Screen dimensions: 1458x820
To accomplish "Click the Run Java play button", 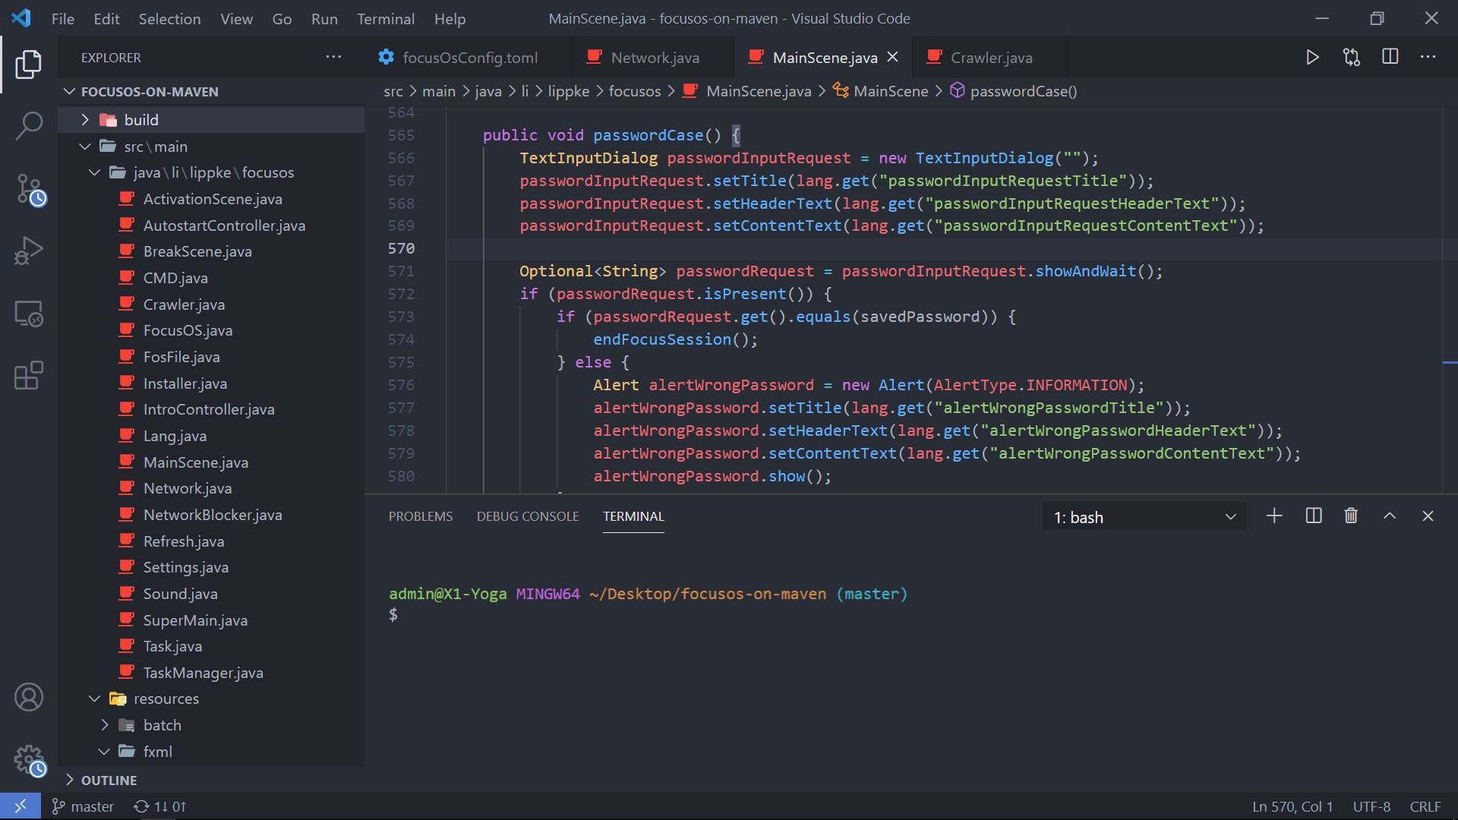I will click(x=1312, y=57).
